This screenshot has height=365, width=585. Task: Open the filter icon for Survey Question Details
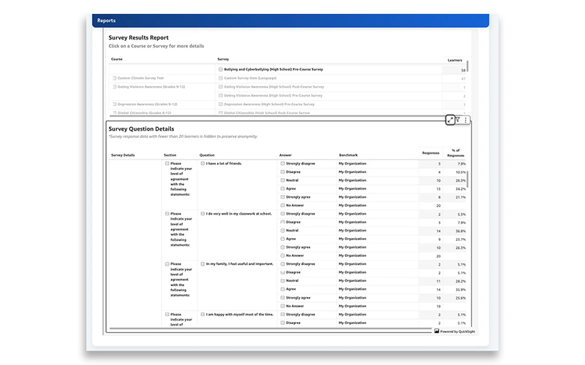tap(458, 120)
